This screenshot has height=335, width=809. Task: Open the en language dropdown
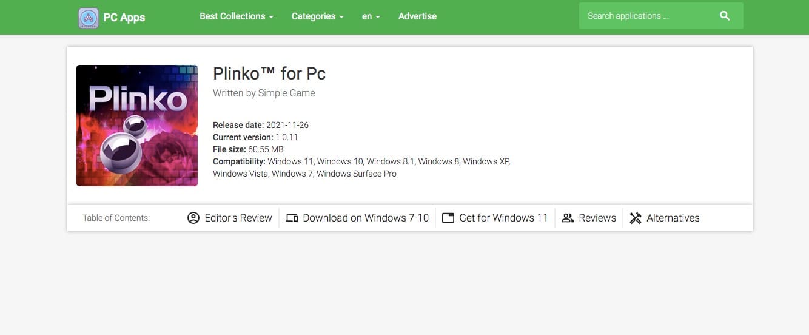click(371, 16)
